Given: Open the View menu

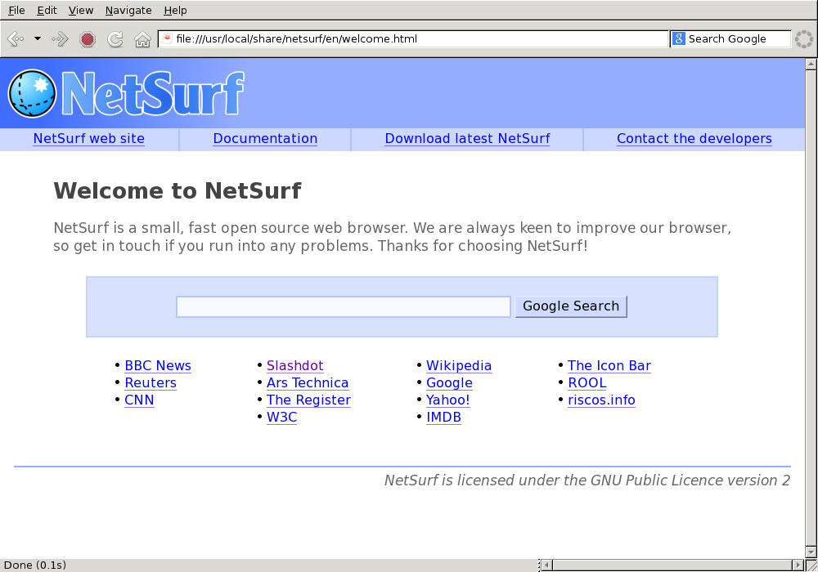Looking at the screenshot, I should pyautogui.click(x=81, y=10).
